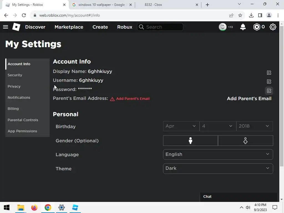The height and width of the screenshot is (213, 284).
Task: Open the Robux balance icon
Action: [257, 27]
